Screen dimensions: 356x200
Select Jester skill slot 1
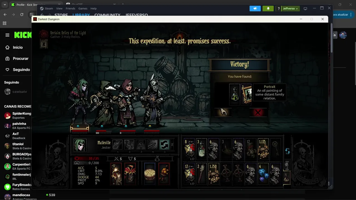click(x=117, y=145)
